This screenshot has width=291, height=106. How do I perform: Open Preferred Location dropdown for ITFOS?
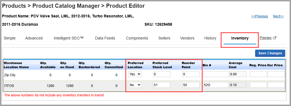pos(135,85)
